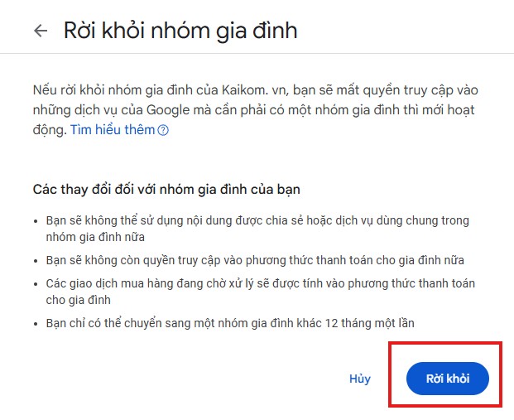Click the divider line below the page title
Image resolution: width=514 pixels, height=420 pixels.
257,54
